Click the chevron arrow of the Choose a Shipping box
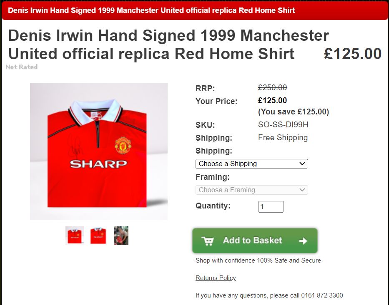 tap(302, 164)
